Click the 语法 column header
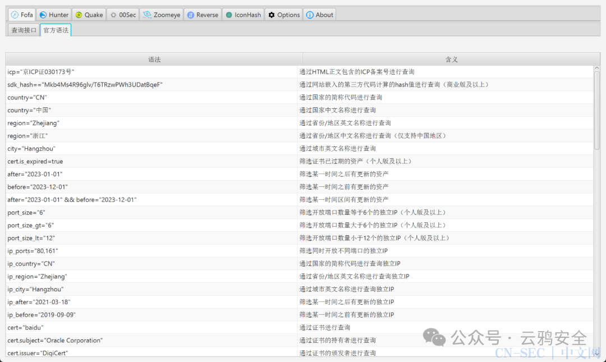This screenshot has height=362, width=606. click(154, 59)
